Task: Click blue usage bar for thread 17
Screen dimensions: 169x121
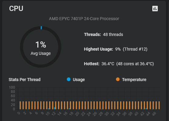Action: click(69, 109)
